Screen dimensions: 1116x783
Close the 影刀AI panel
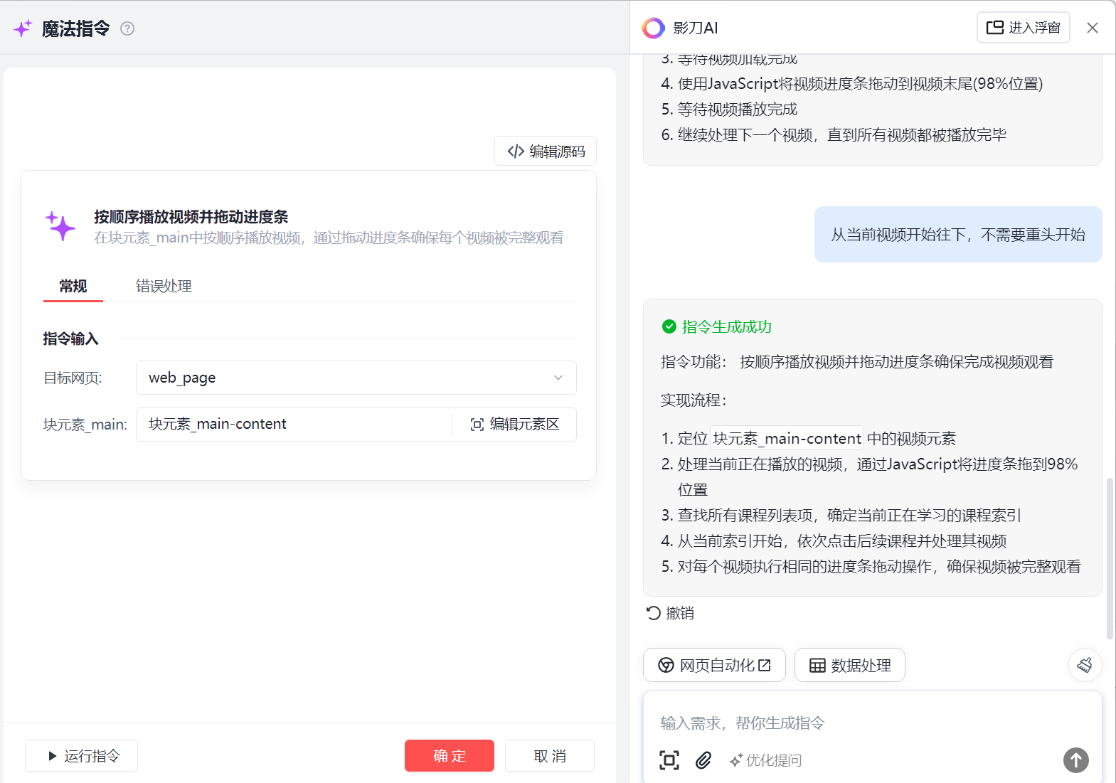[x=1093, y=28]
